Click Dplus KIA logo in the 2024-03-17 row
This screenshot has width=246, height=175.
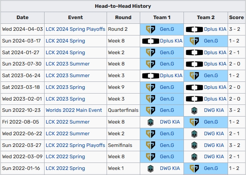click(150, 41)
